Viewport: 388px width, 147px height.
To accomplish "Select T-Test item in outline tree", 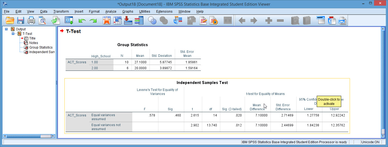I will (27, 34).
